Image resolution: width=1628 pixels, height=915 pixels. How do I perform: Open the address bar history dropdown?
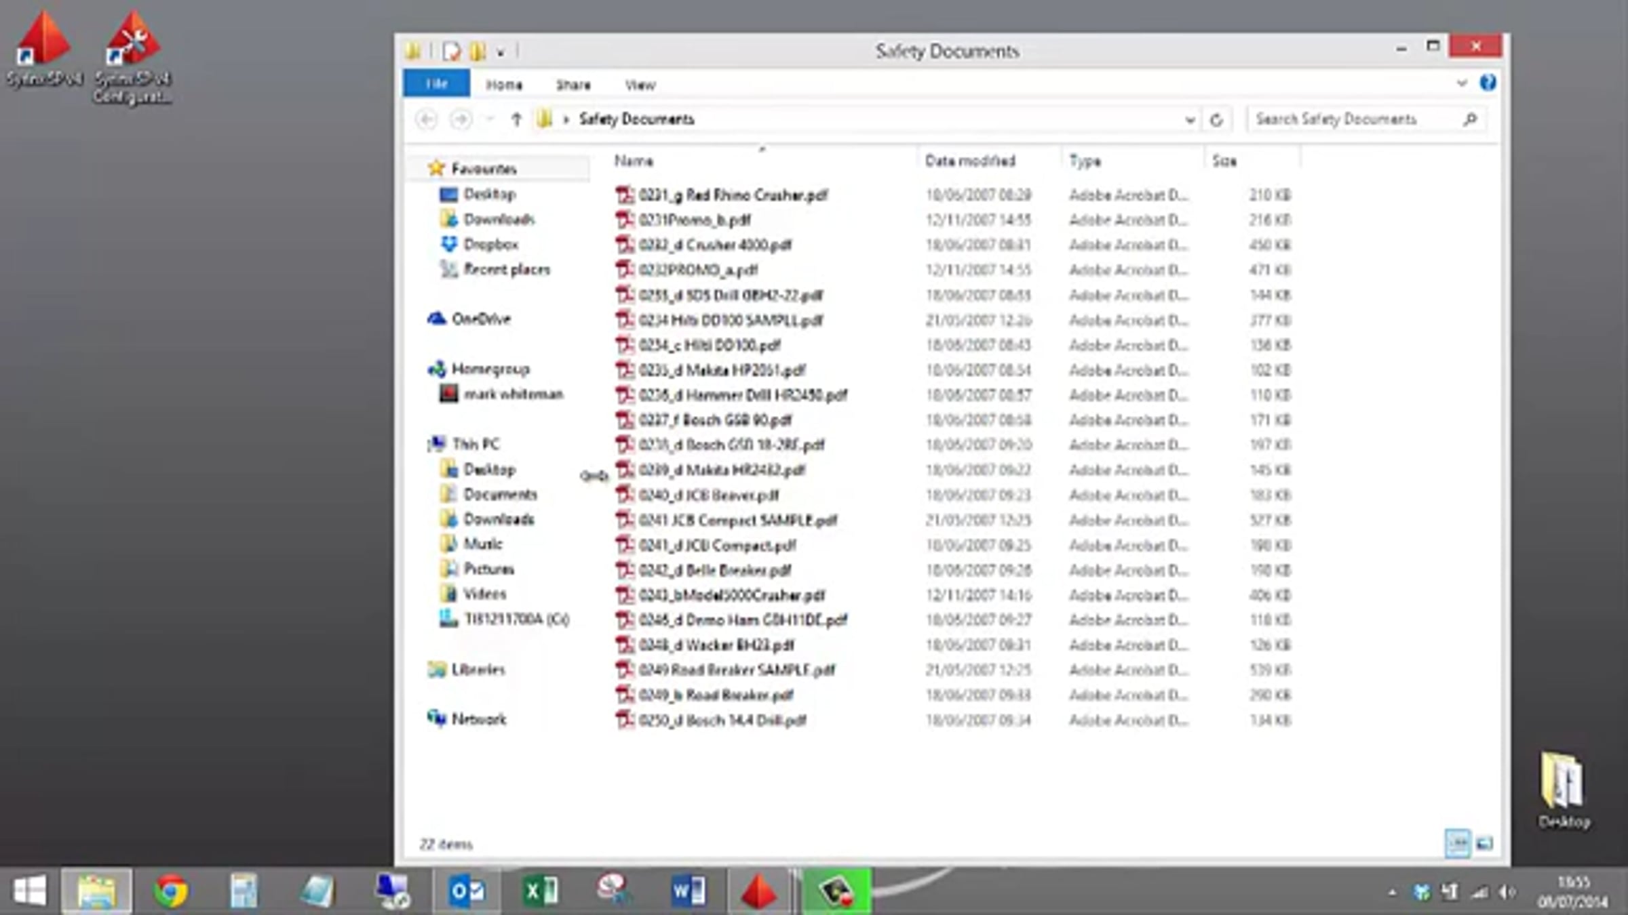coord(1190,120)
